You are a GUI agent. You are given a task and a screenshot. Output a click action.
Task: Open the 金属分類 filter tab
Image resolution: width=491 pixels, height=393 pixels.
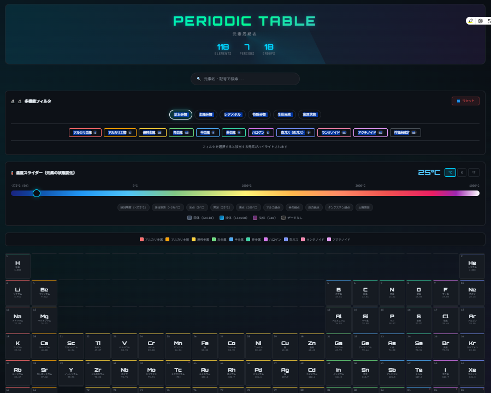point(206,115)
